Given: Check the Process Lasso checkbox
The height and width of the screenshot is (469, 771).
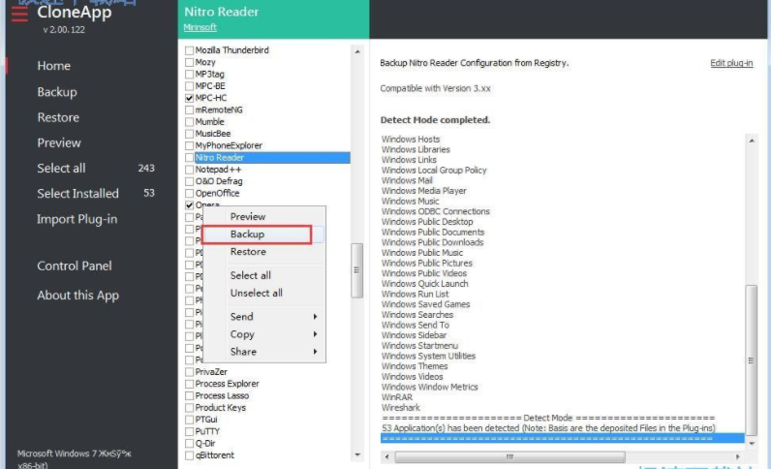Looking at the screenshot, I should [x=189, y=395].
